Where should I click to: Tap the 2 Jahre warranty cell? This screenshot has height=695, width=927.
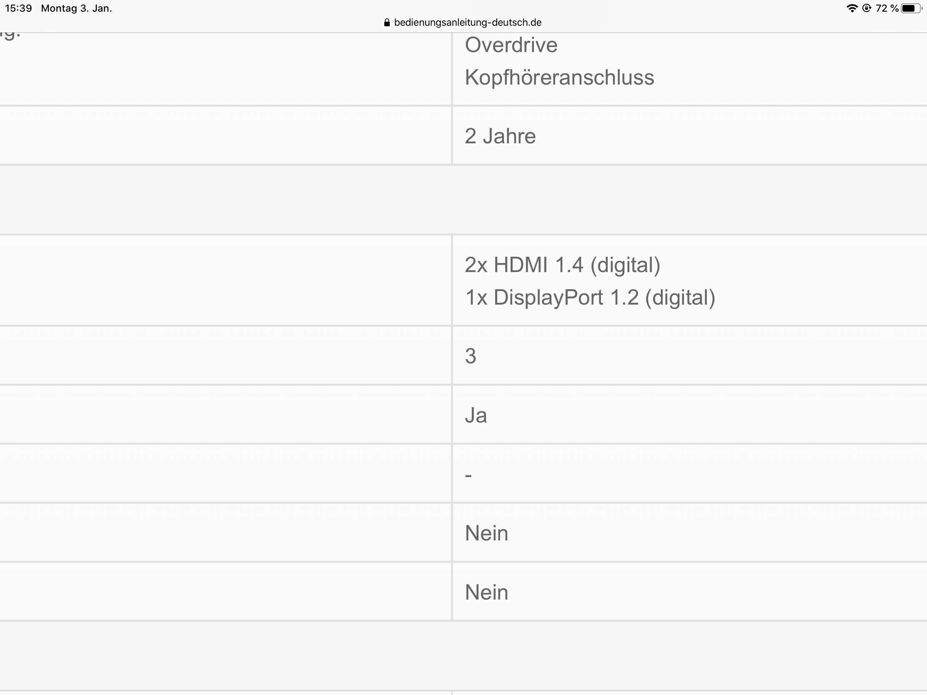690,136
